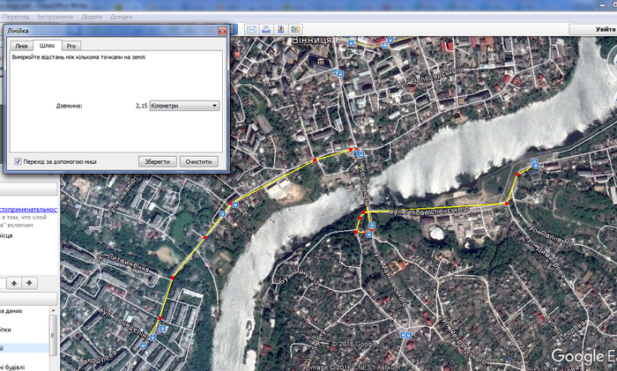Toggle the Перехід за допомогою миші checkbox
617x371 pixels.
pos(18,161)
